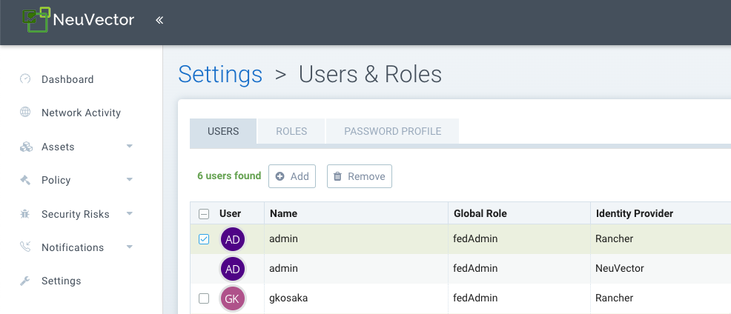Click the Policy gavel icon
Screen dimensions: 731x314
(26, 180)
